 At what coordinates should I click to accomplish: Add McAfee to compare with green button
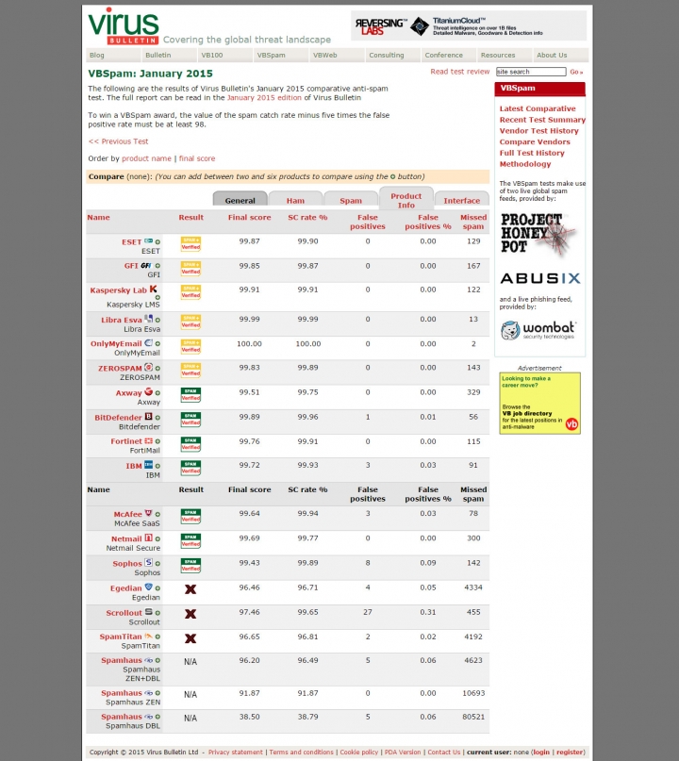coord(157,515)
